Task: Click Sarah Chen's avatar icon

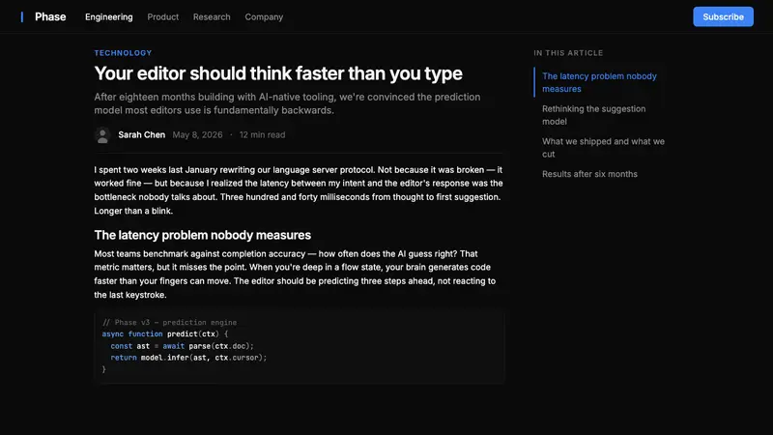Action: (x=102, y=134)
